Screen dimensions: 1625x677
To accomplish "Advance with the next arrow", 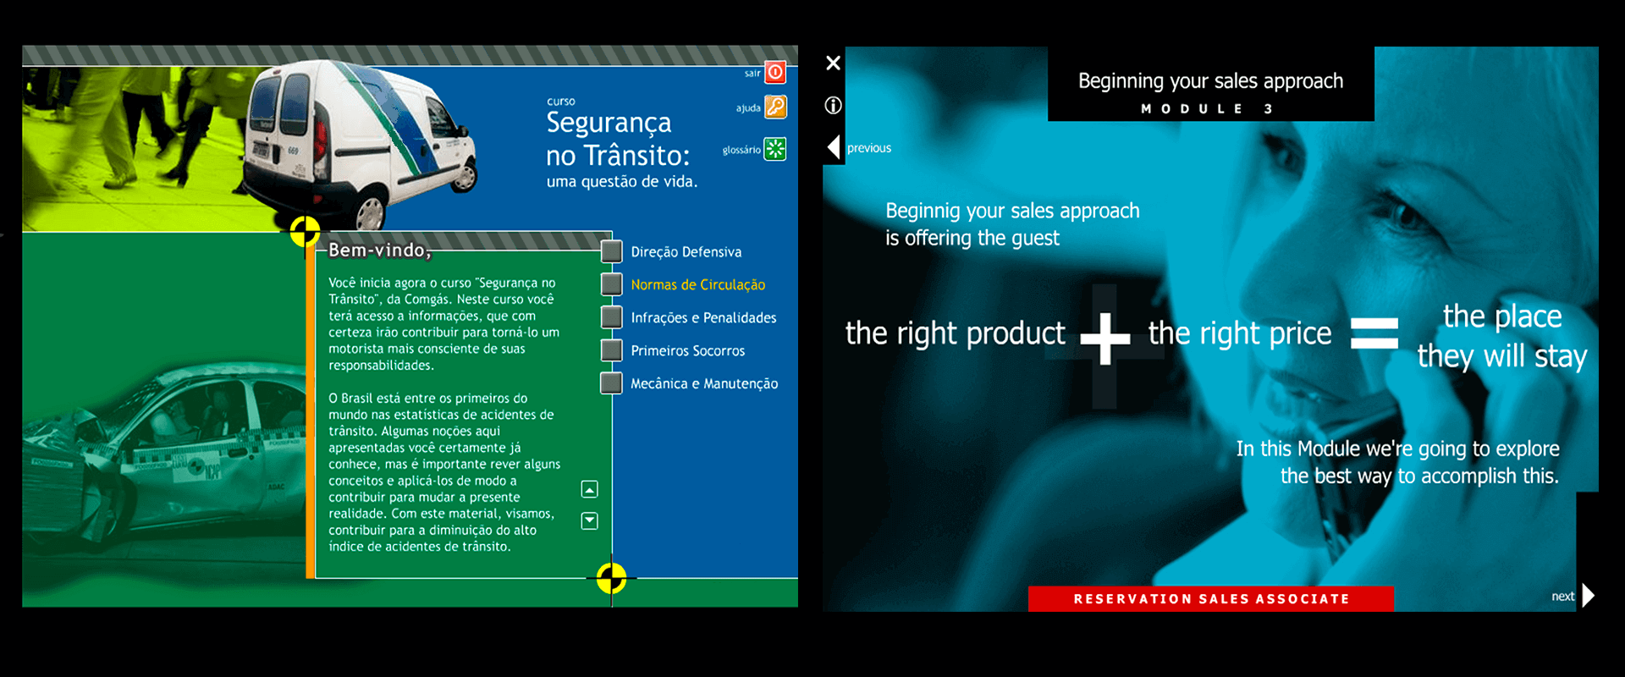I will tap(1589, 596).
